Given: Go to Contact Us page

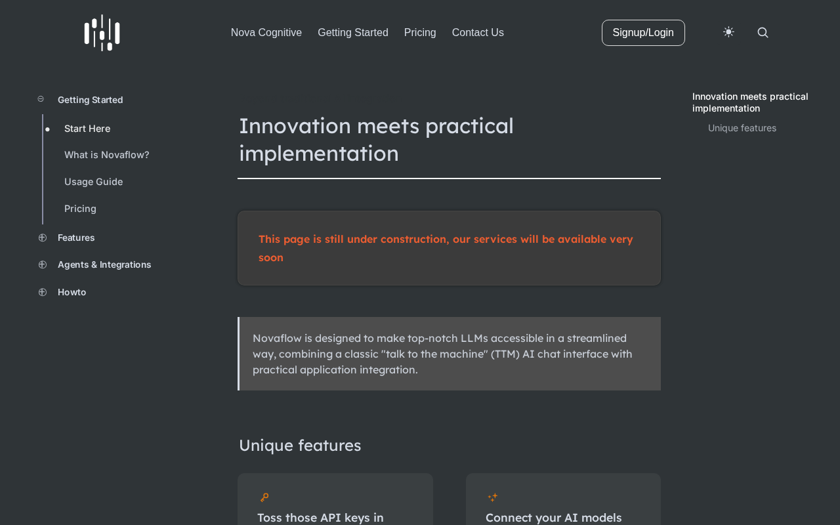Looking at the screenshot, I should (478, 33).
